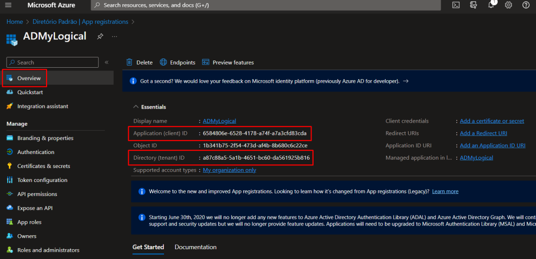Open the help question mark icon
This screenshot has height=259, width=536.
[x=526, y=5]
